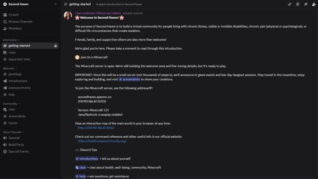Collapse the Voice Channels category
Screen dimensions: 318x179
14,132
